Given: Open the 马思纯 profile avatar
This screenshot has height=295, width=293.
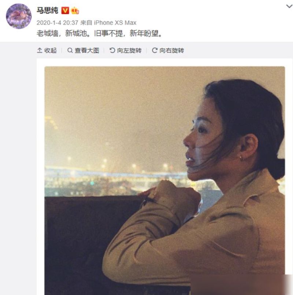Looking at the screenshot, I should click(x=19, y=16).
